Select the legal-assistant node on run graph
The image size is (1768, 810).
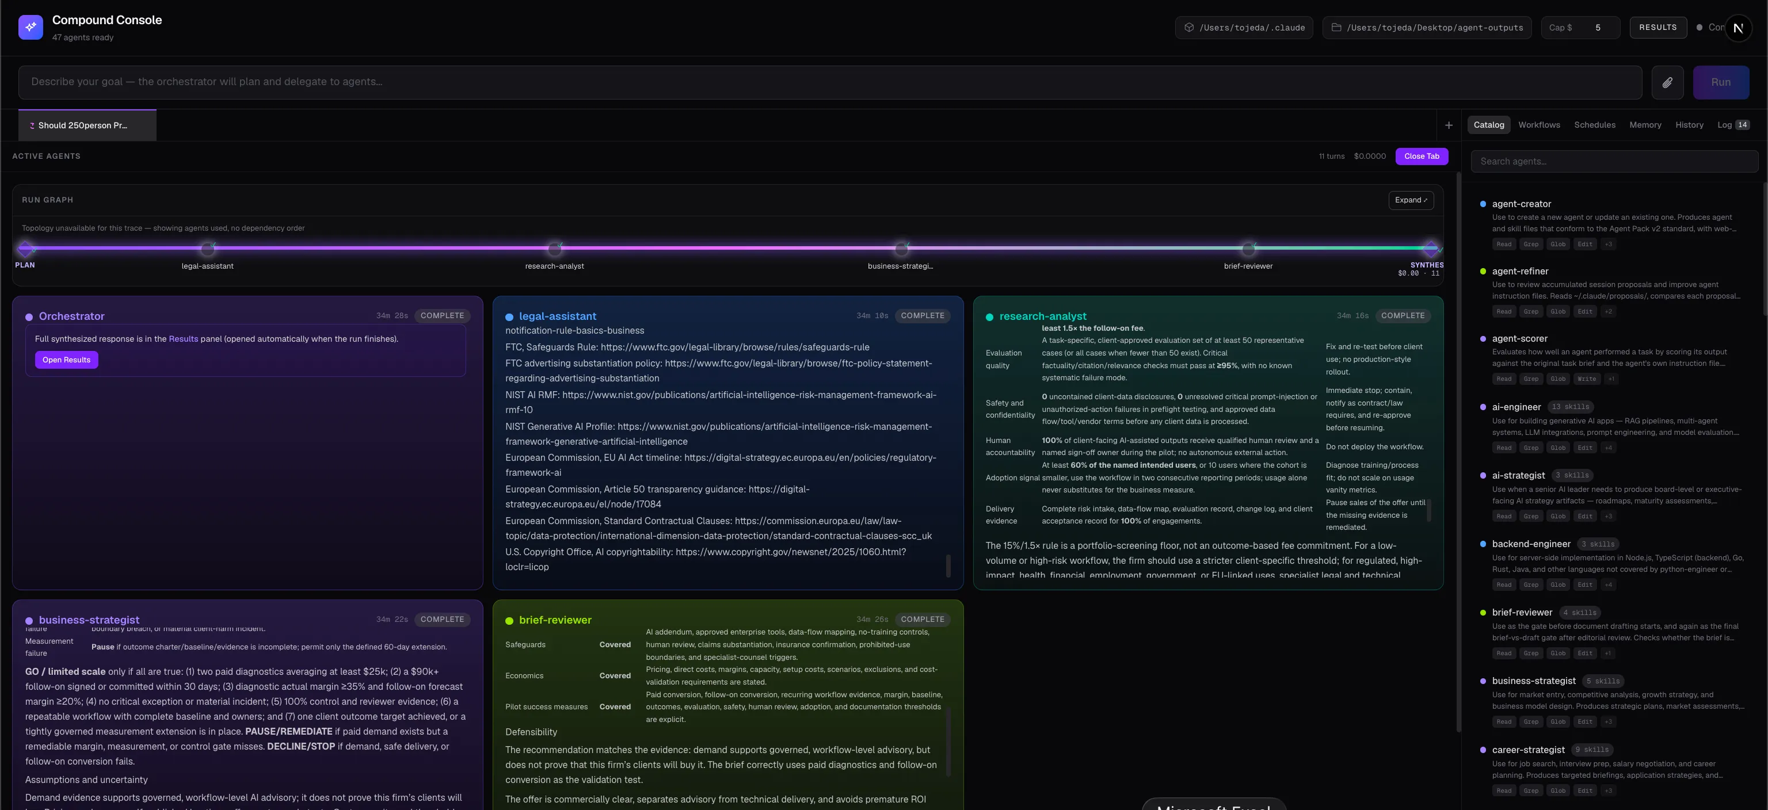point(207,249)
